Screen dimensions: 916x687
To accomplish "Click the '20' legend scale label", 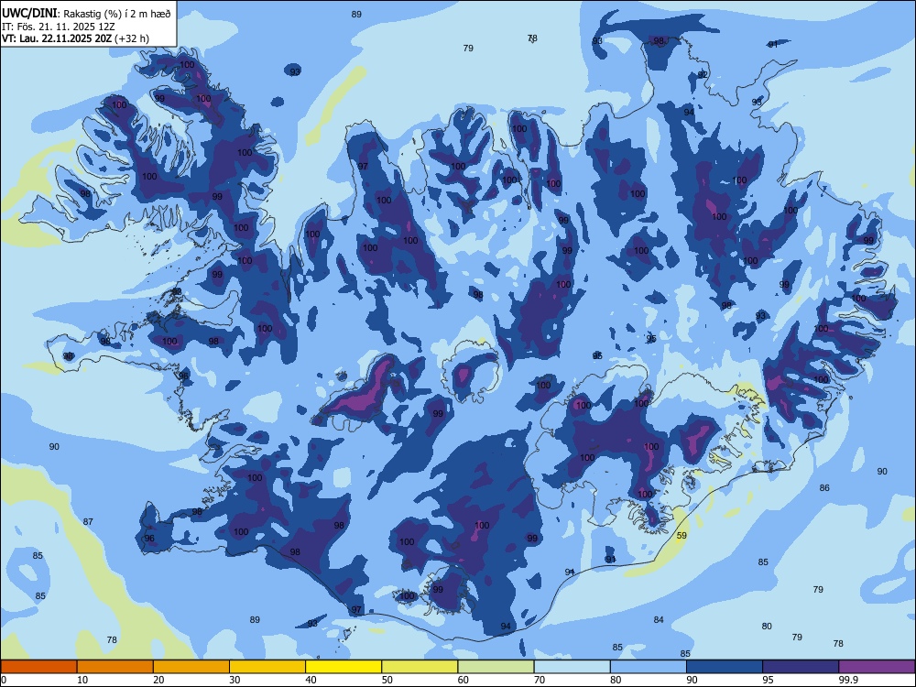I will click(x=158, y=680).
